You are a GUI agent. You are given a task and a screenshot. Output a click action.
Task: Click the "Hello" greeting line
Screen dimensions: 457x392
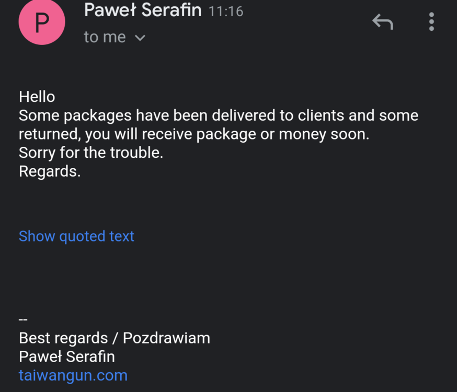[37, 97]
